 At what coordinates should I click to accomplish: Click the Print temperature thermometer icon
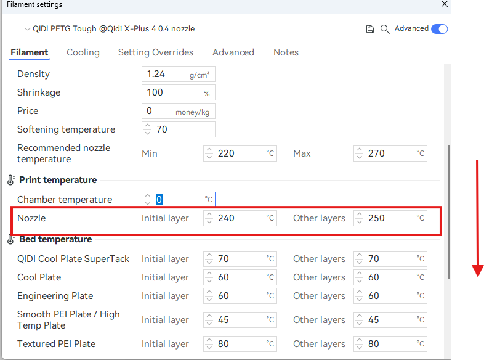(x=10, y=180)
